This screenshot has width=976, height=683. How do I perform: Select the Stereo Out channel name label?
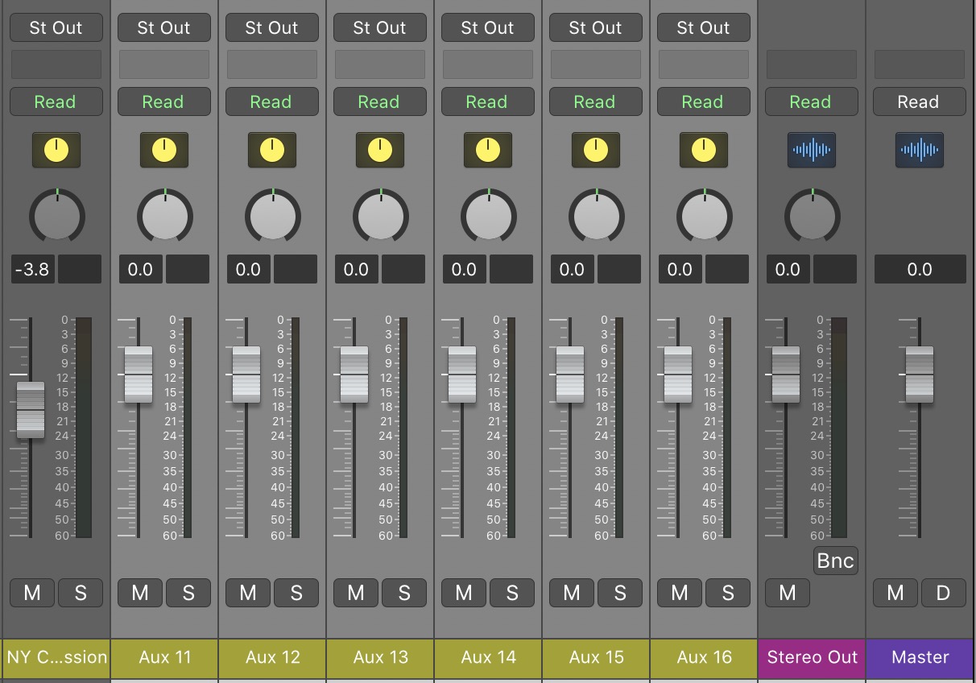(x=812, y=657)
